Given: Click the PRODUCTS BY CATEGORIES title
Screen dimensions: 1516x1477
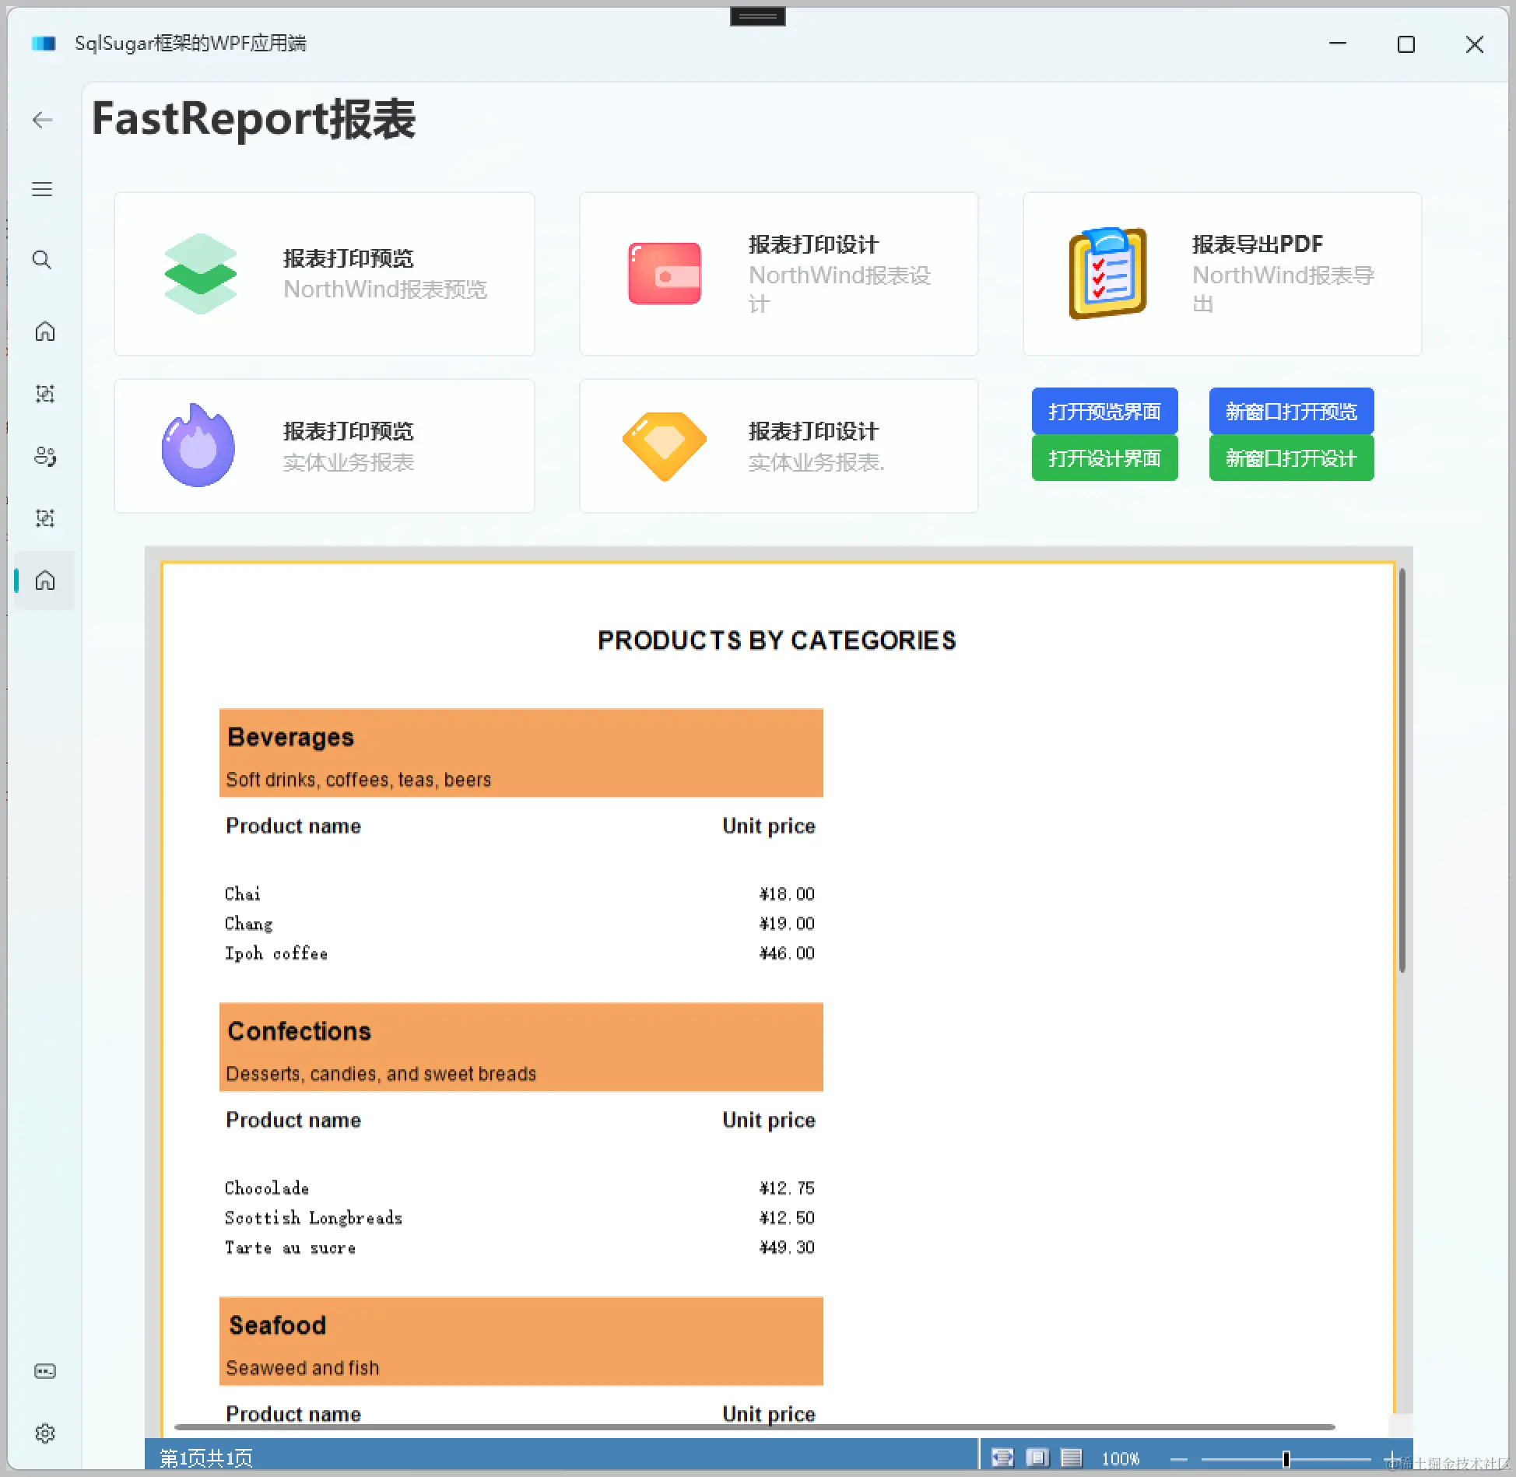Looking at the screenshot, I should [x=777, y=640].
